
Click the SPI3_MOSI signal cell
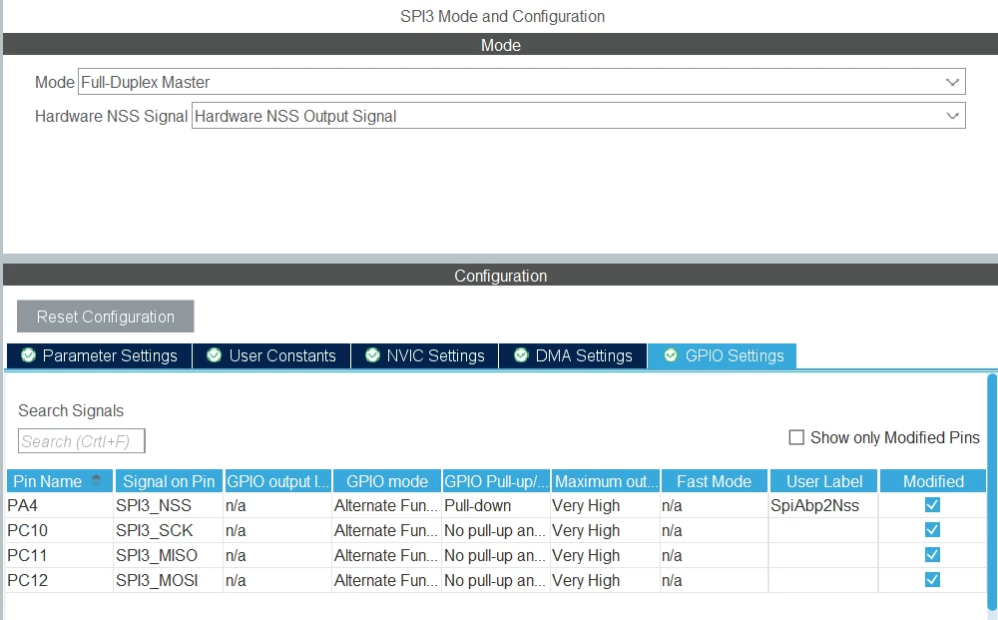[169, 580]
